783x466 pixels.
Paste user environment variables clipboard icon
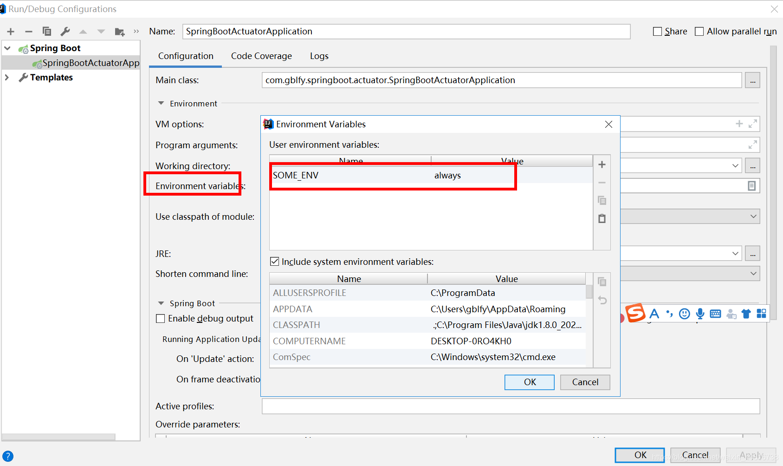click(602, 218)
